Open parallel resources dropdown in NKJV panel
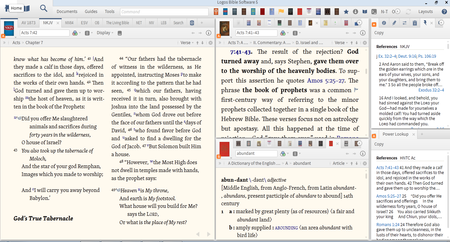The image size is (450, 242). (x=88, y=33)
